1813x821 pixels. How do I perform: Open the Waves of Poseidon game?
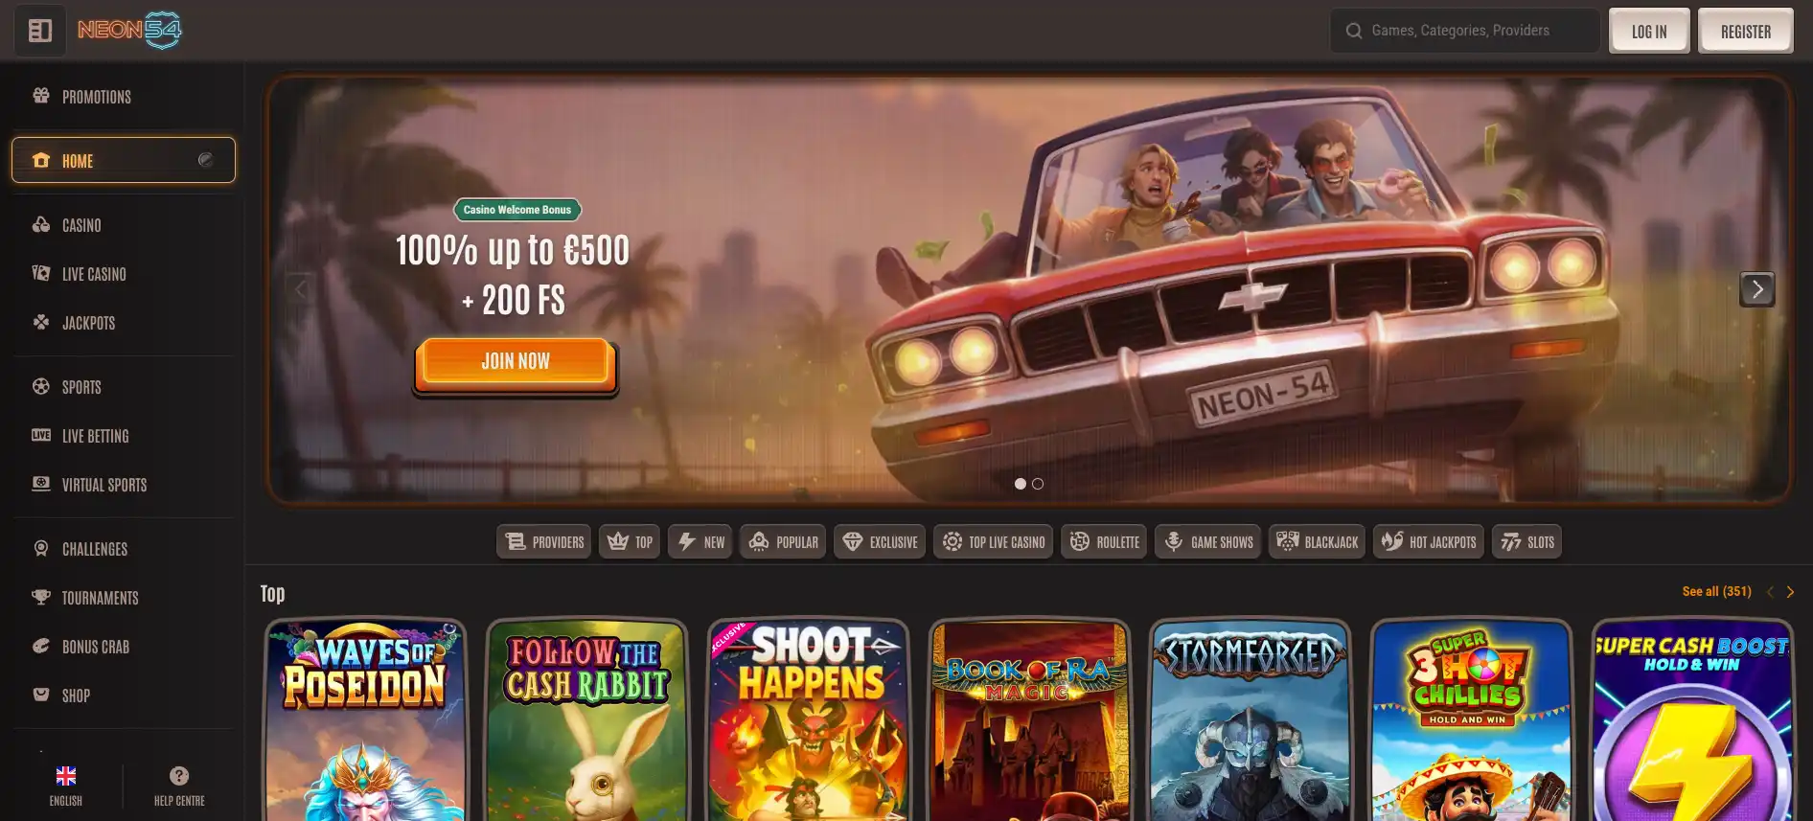pyautogui.click(x=365, y=718)
